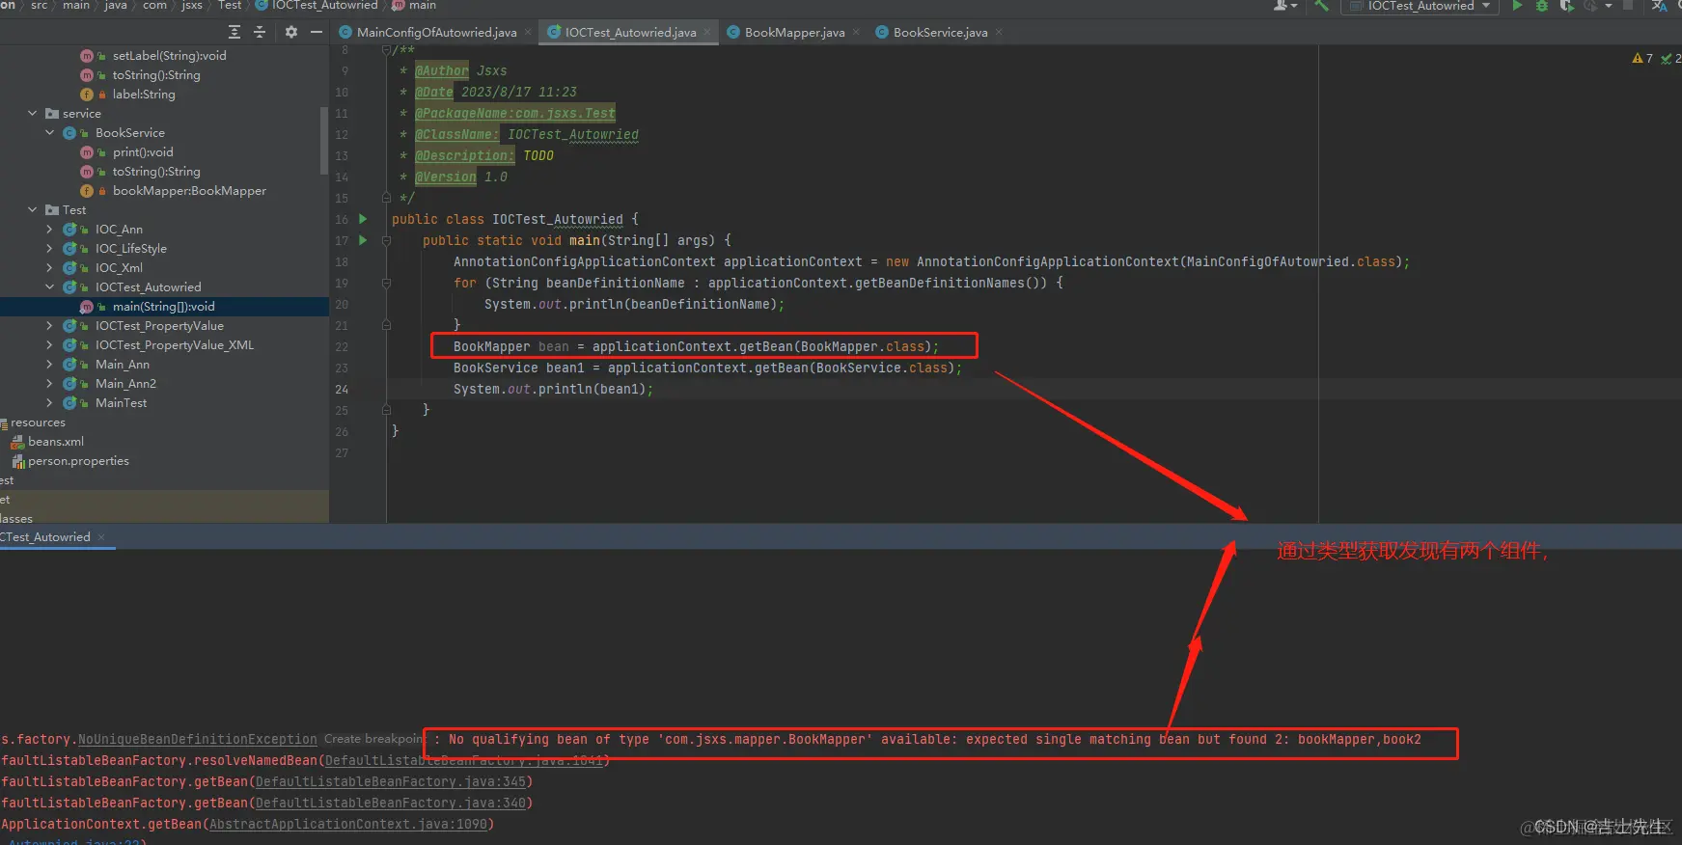Image resolution: width=1682 pixels, height=845 pixels.
Task: Close the BookService.java tab
Action: click(999, 32)
